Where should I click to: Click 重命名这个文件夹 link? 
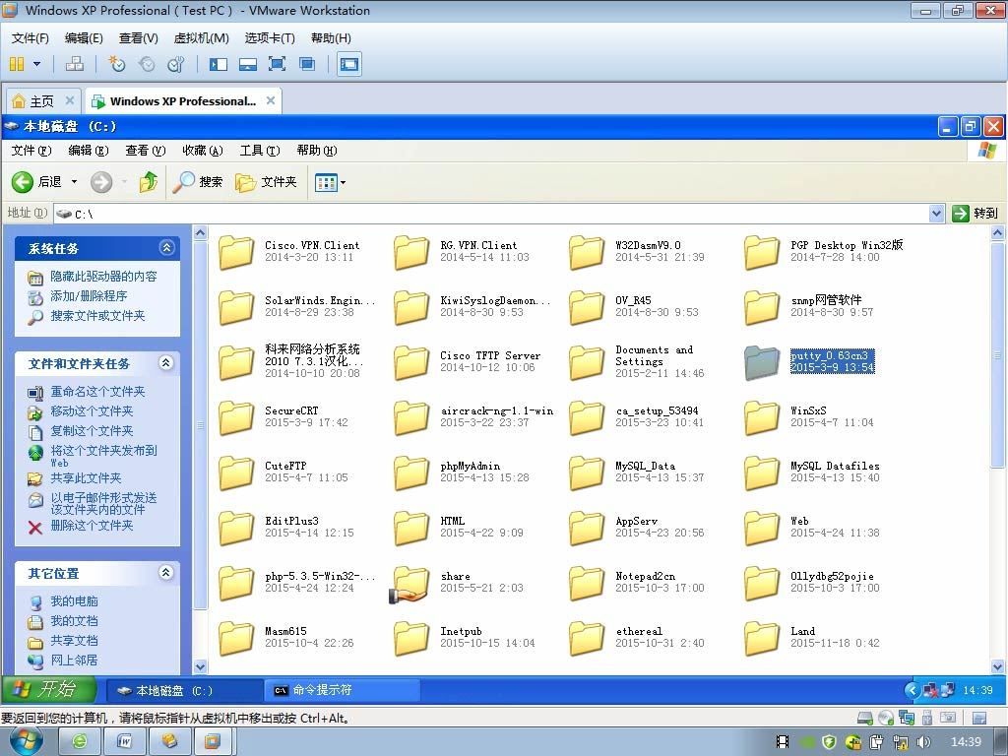coord(97,392)
